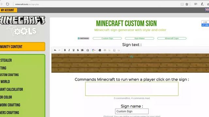Click the wooden sign text editing area
The width and height of the screenshot is (209, 117).
[130, 63]
